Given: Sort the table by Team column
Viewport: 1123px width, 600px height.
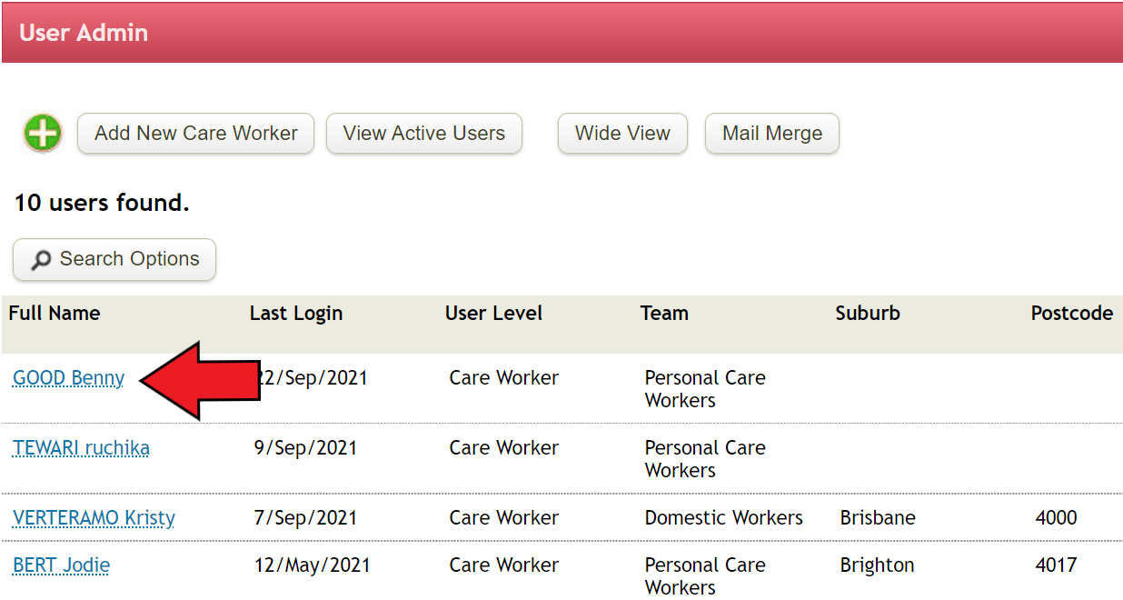Looking at the screenshot, I should pos(664,313).
